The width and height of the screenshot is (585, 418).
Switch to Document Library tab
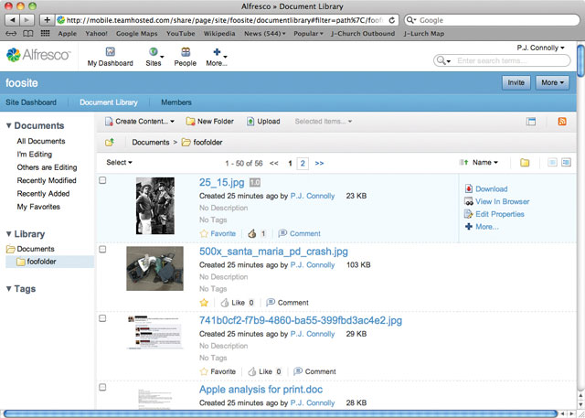coord(109,102)
